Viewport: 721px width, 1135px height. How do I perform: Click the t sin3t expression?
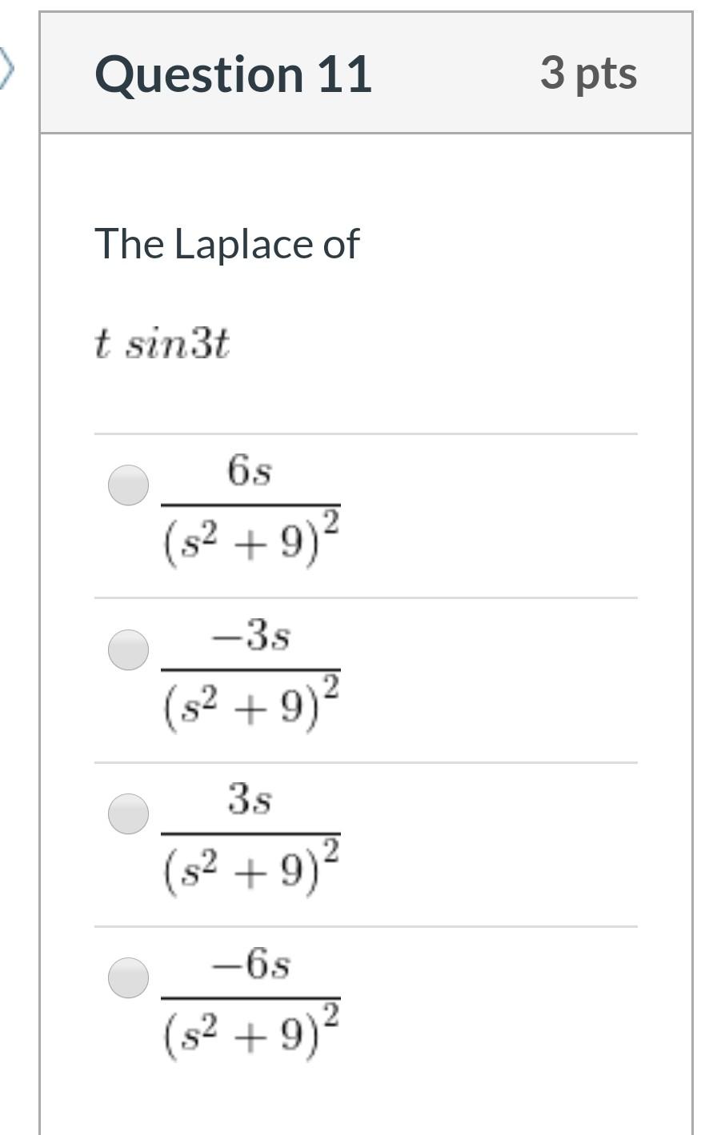(162, 345)
